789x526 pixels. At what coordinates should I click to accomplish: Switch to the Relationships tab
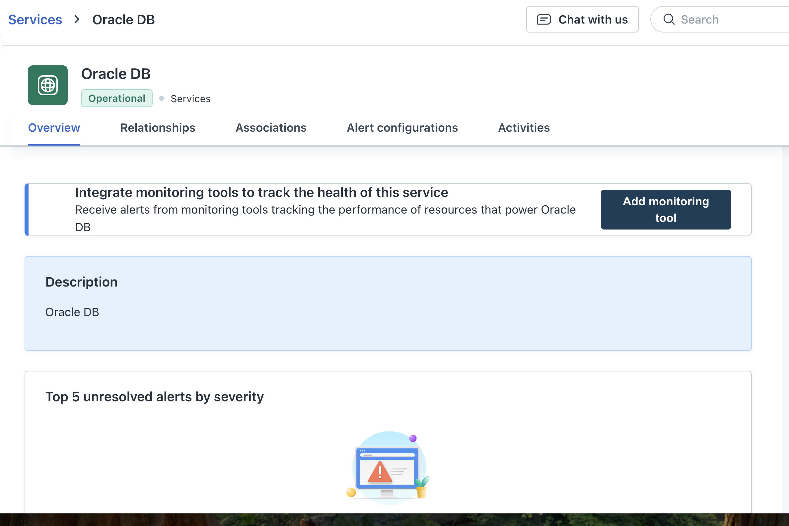click(x=158, y=128)
